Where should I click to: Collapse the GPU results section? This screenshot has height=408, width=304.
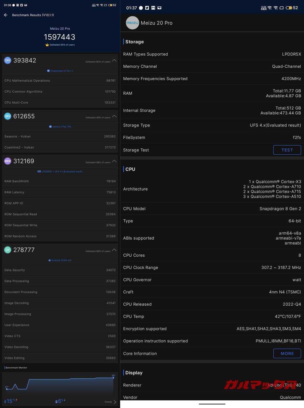114,116
